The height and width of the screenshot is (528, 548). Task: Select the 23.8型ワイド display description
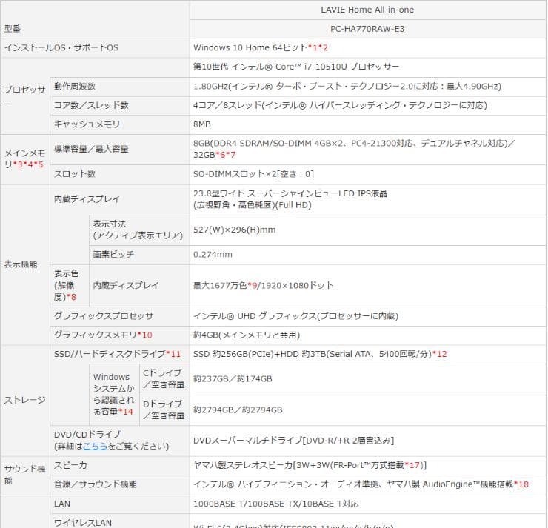point(290,199)
